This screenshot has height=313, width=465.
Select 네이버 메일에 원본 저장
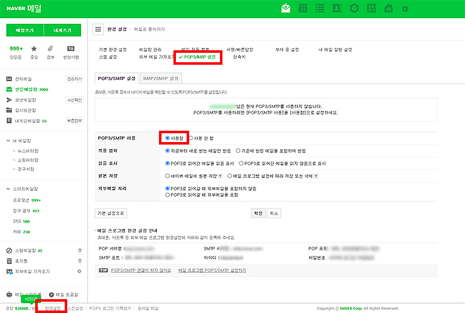pos(168,176)
